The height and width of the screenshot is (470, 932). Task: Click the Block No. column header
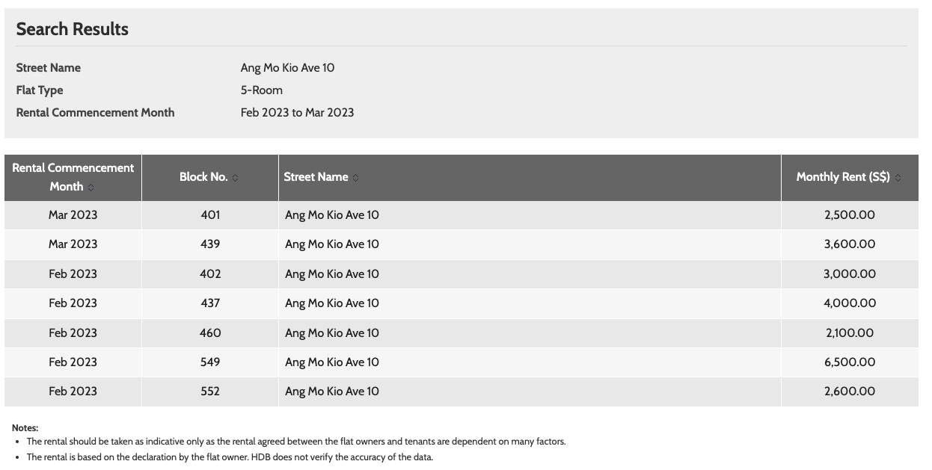pos(210,178)
